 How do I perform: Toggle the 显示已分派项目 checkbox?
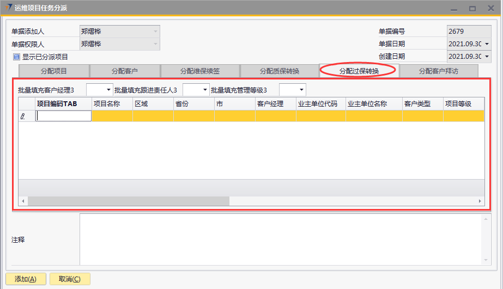[15, 57]
